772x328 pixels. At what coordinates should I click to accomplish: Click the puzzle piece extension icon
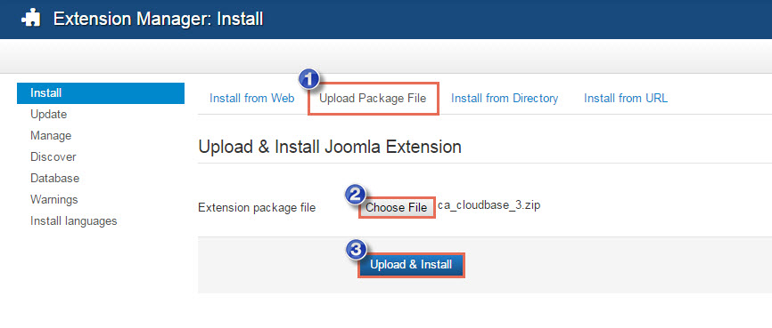point(30,20)
